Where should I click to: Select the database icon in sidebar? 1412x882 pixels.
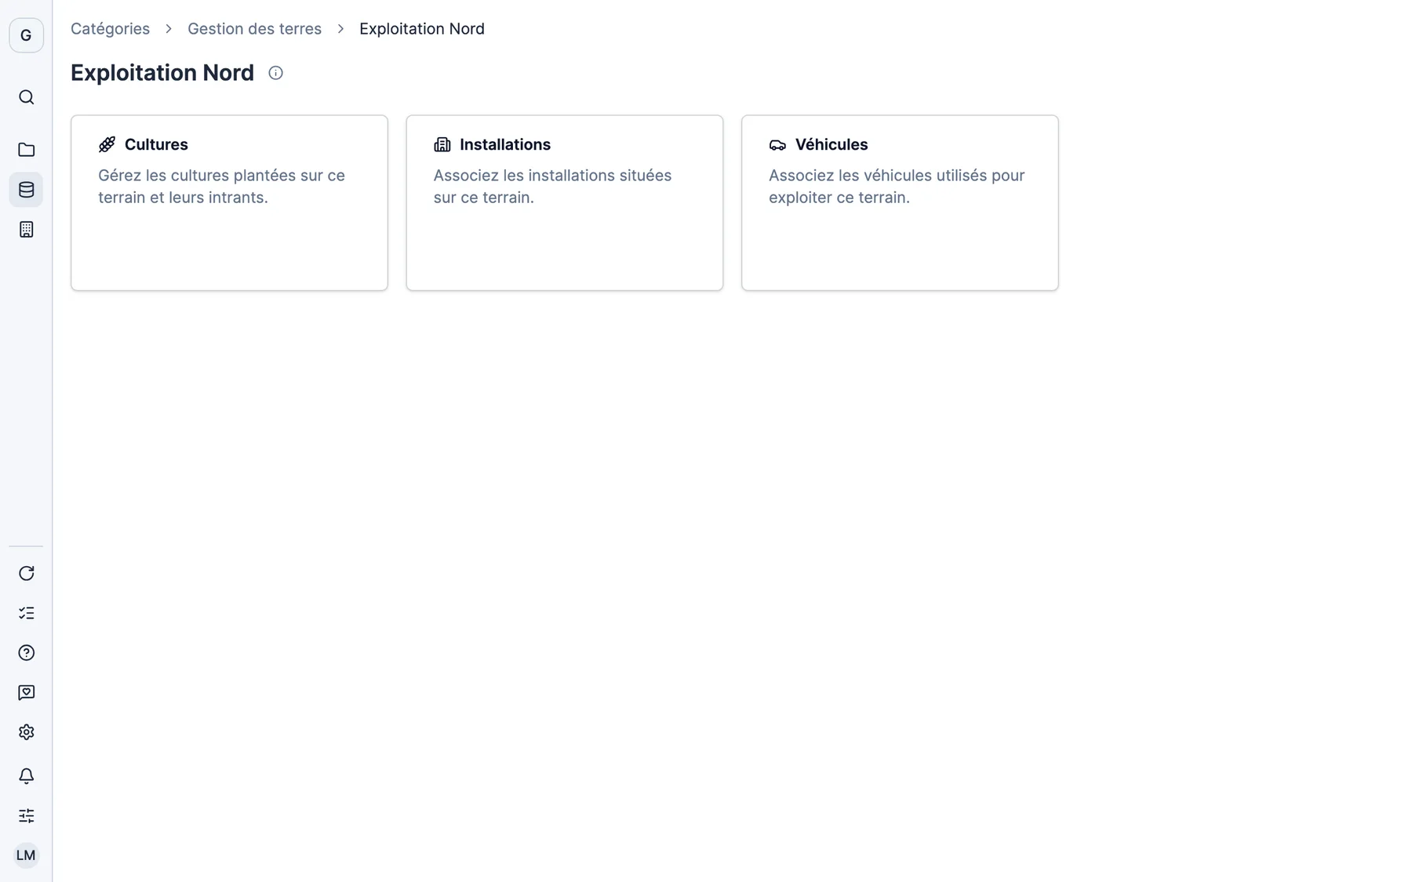point(26,190)
